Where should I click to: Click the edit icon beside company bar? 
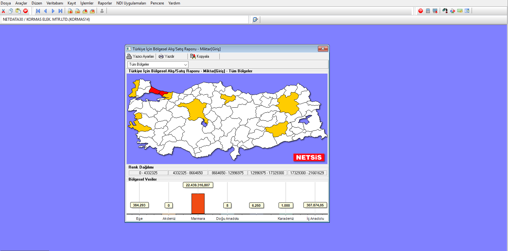(x=255, y=19)
